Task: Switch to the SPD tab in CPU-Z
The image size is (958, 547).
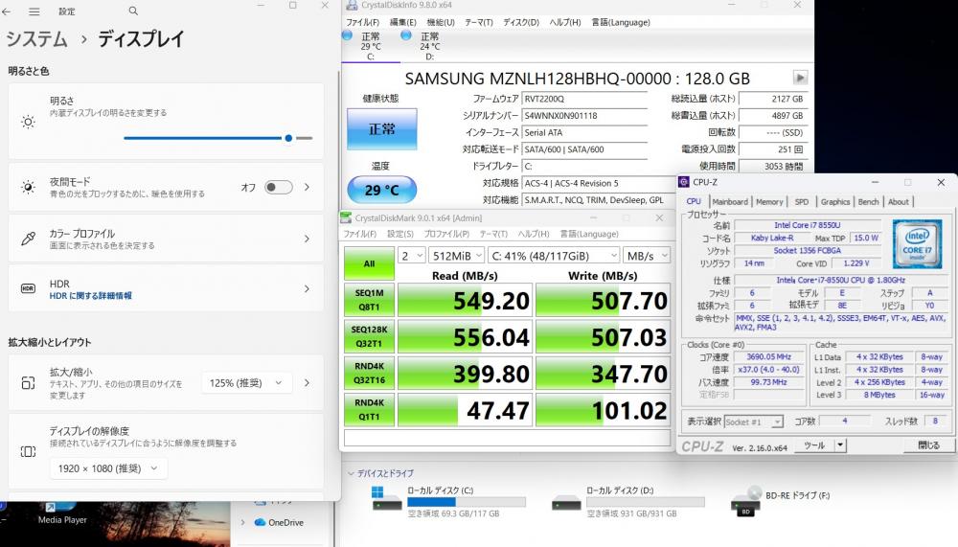Action: coord(802,202)
